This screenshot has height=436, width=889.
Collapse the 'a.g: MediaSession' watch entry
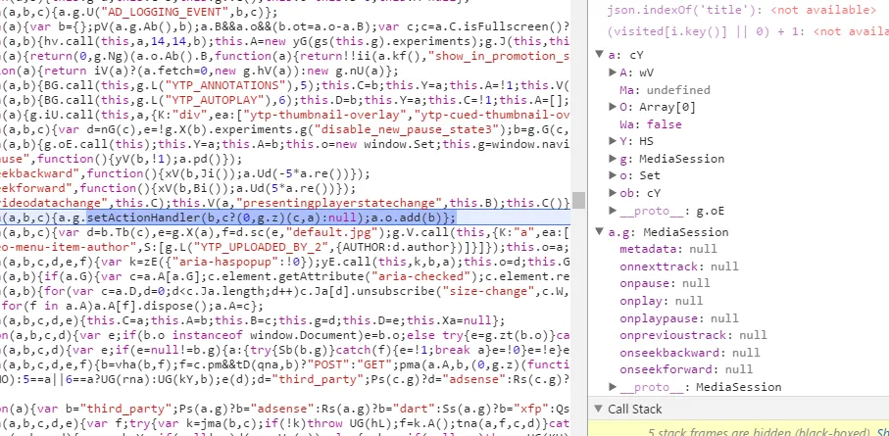tap(599, 232)
